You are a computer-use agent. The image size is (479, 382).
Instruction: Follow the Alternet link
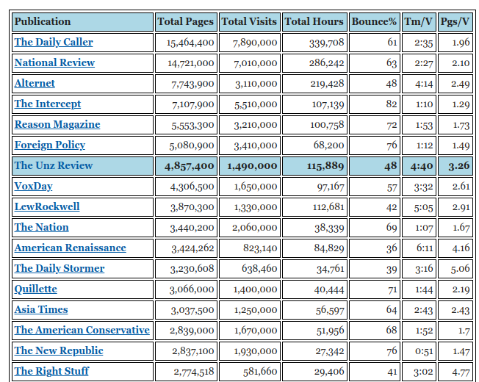pos(35,83)
